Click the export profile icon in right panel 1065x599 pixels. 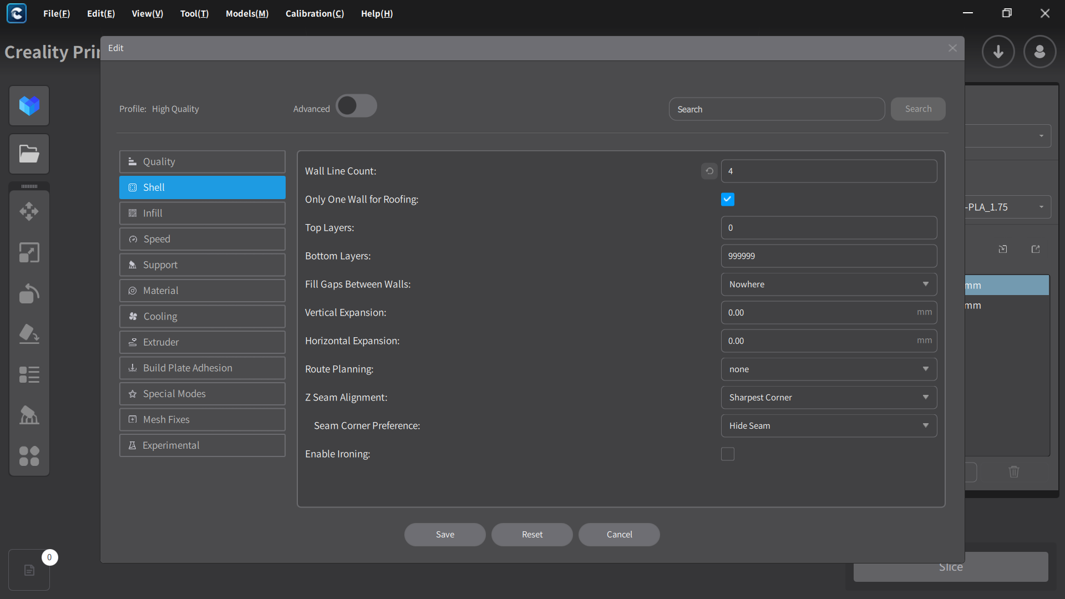click(1036, 249)
